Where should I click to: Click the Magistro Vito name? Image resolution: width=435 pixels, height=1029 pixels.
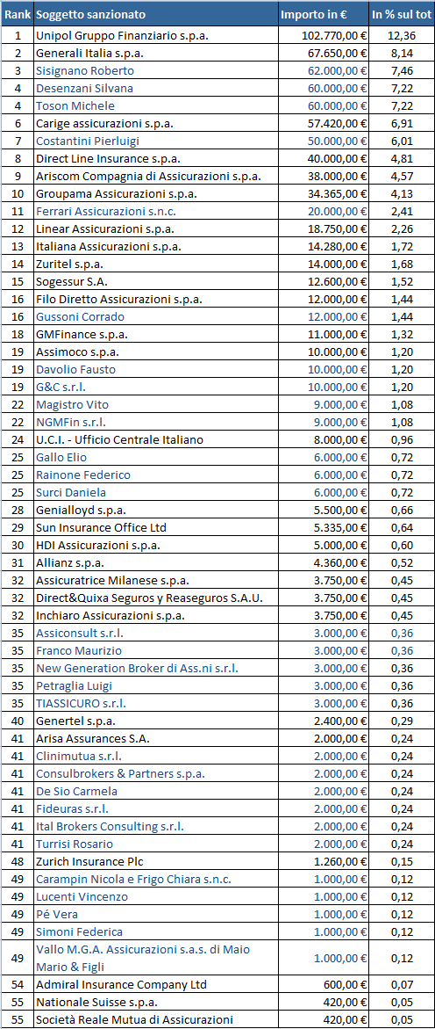coord(157,405)
